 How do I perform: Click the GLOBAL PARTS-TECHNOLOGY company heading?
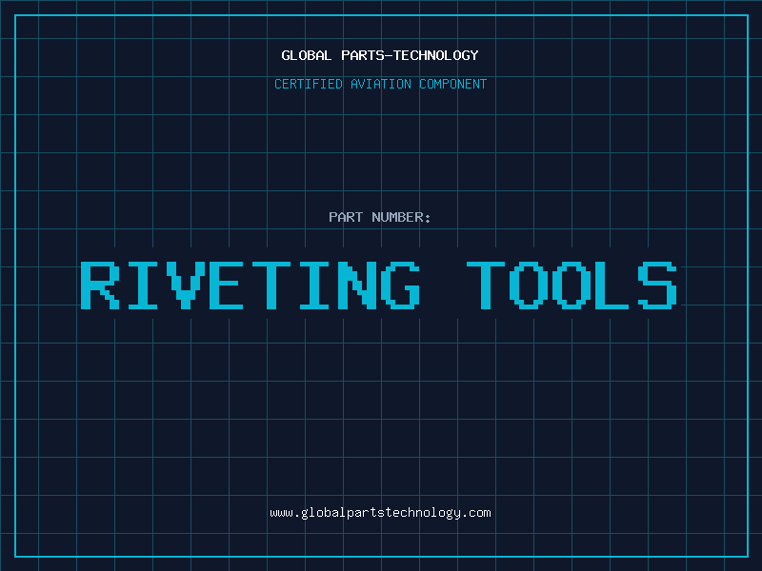tap(380, 55)
